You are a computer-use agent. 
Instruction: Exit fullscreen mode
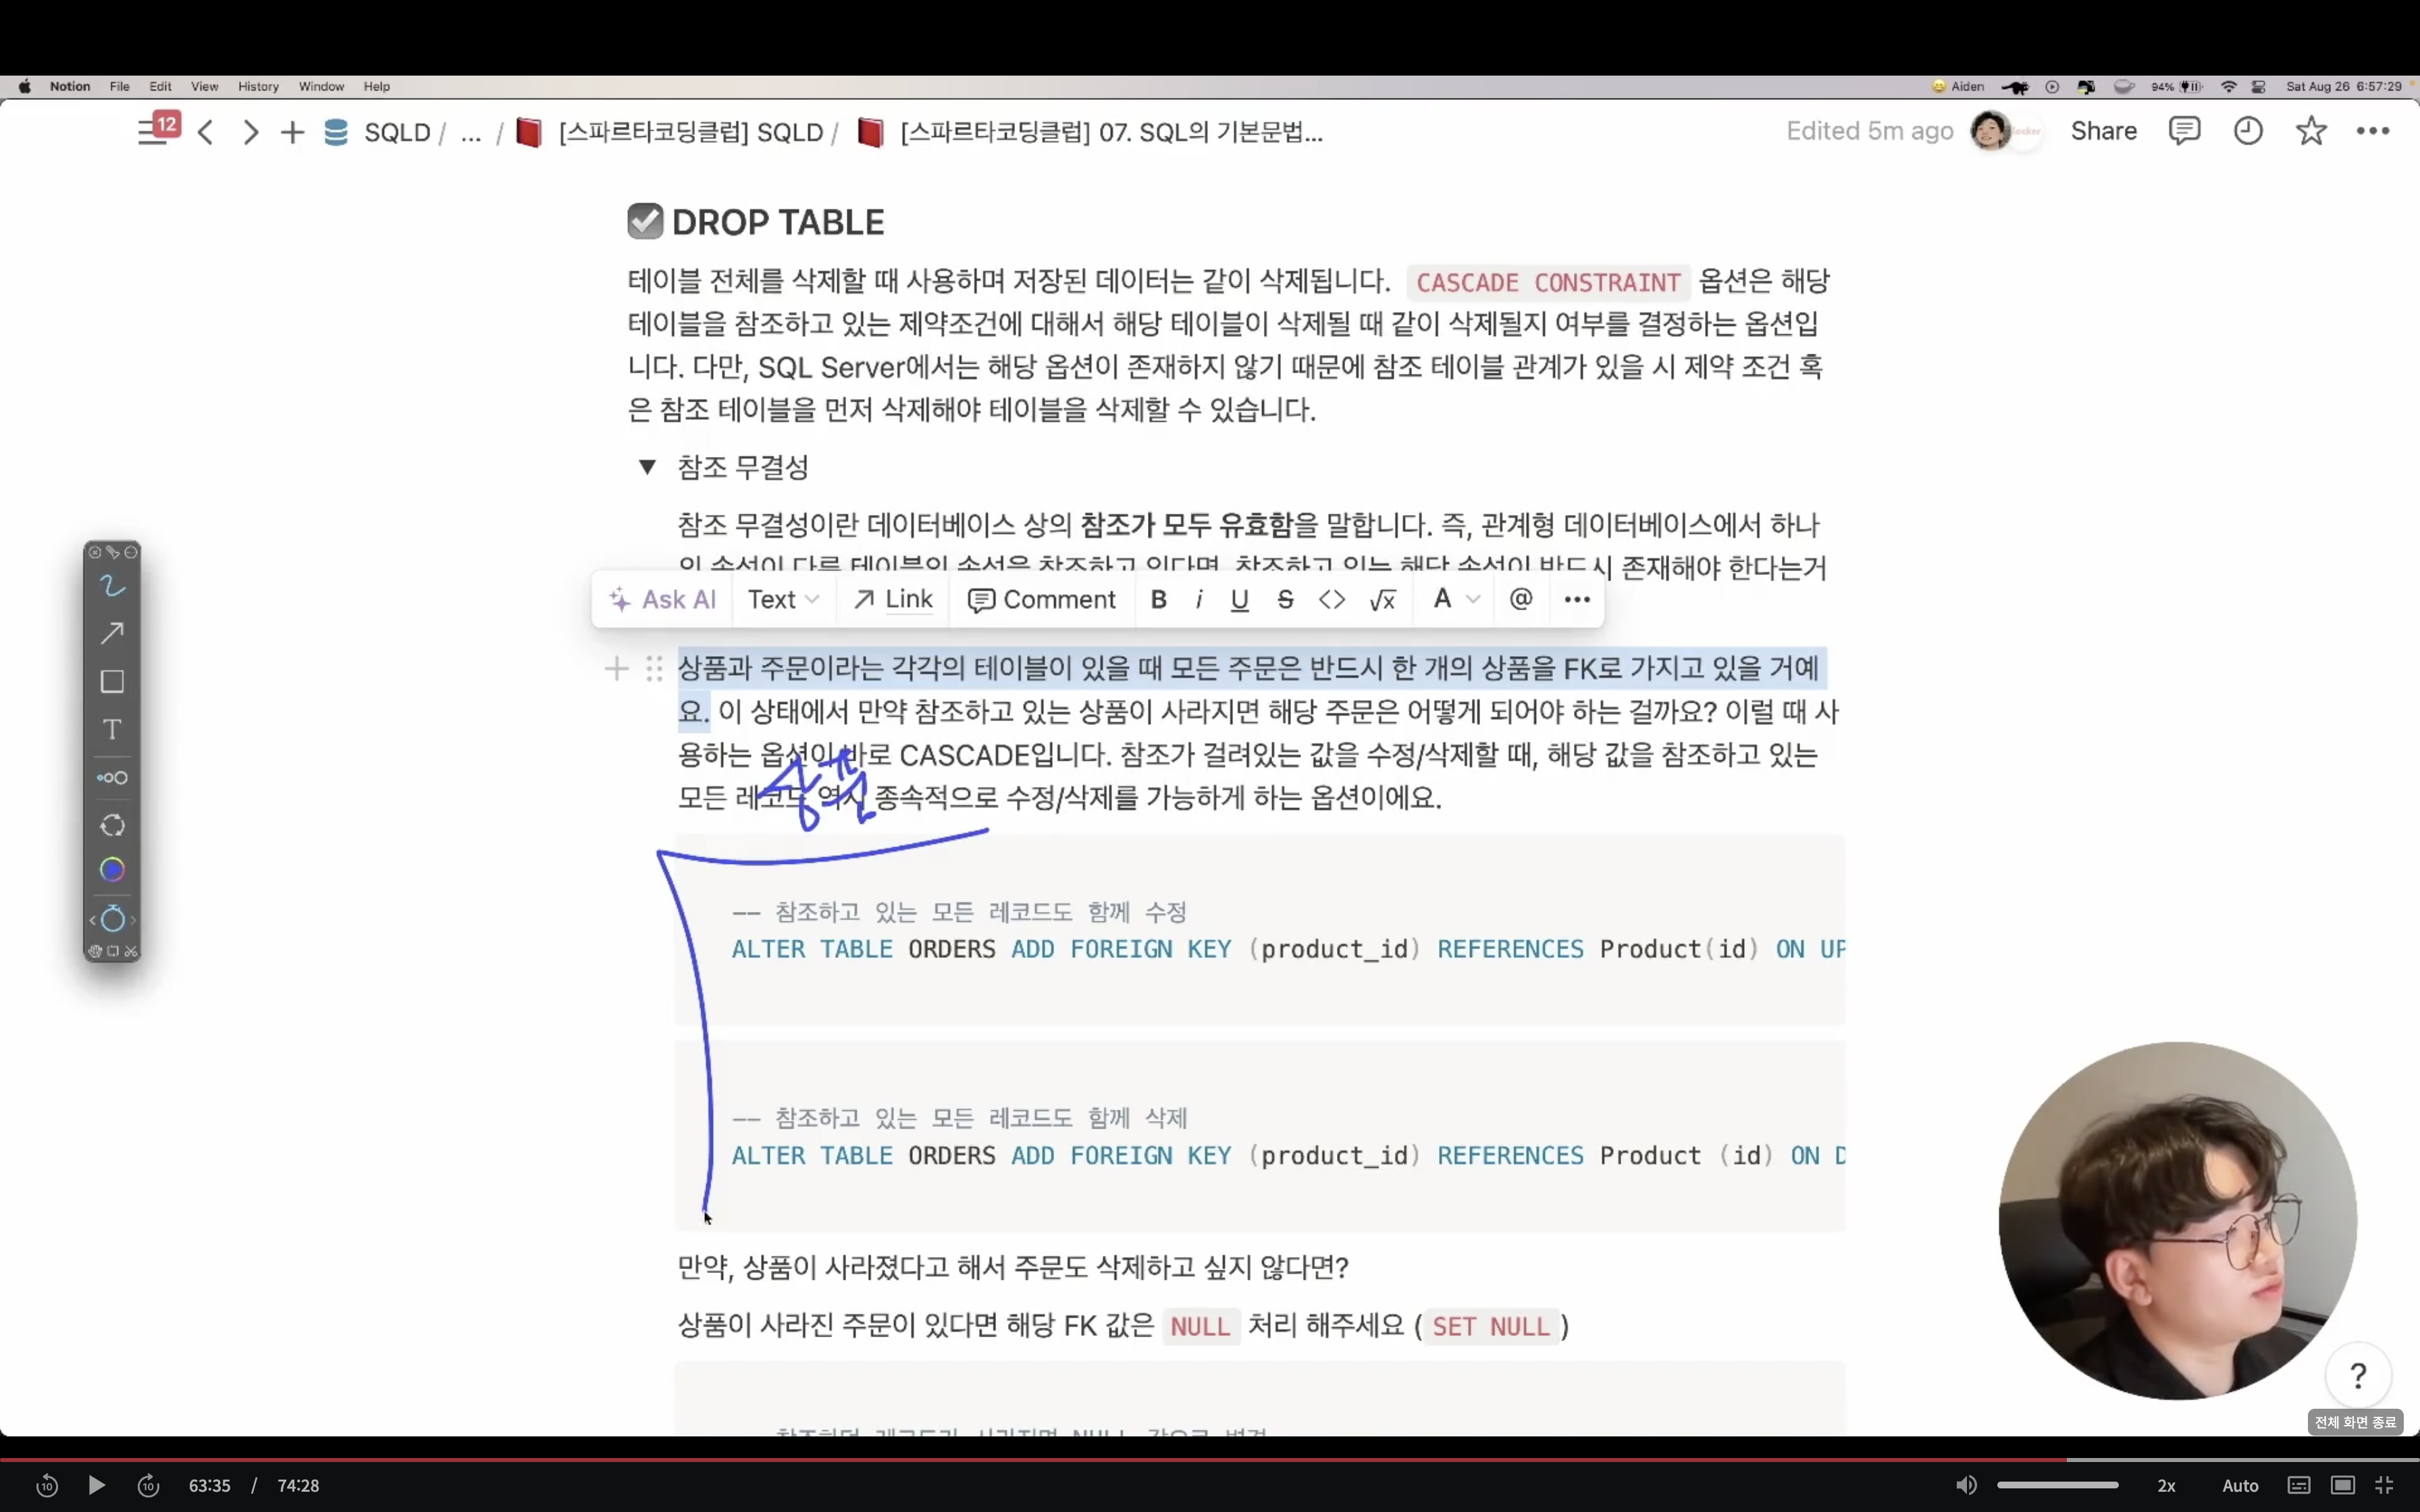[2384, 1485]
